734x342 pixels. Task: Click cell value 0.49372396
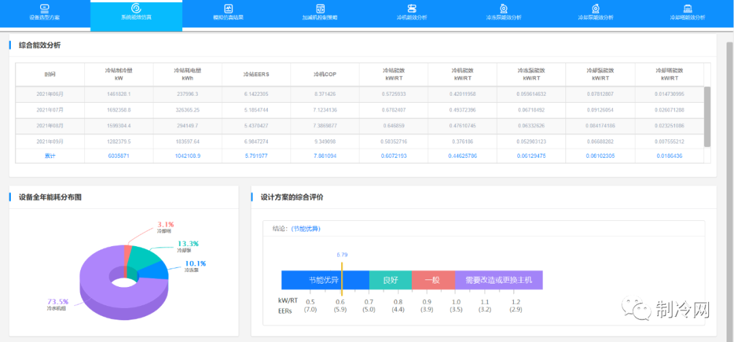click(x=463, y=110)
